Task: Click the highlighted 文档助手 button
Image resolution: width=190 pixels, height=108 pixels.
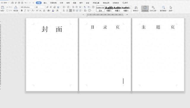Action: [x=145, y=9]
